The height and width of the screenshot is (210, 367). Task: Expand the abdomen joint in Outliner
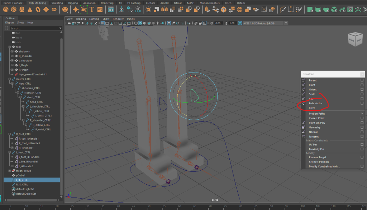pyautogui.click(x=13, y=51)
